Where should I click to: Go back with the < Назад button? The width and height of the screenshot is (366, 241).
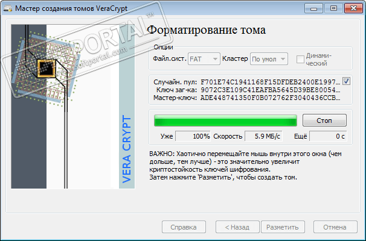pyautogui.click(x=237, y=227)
